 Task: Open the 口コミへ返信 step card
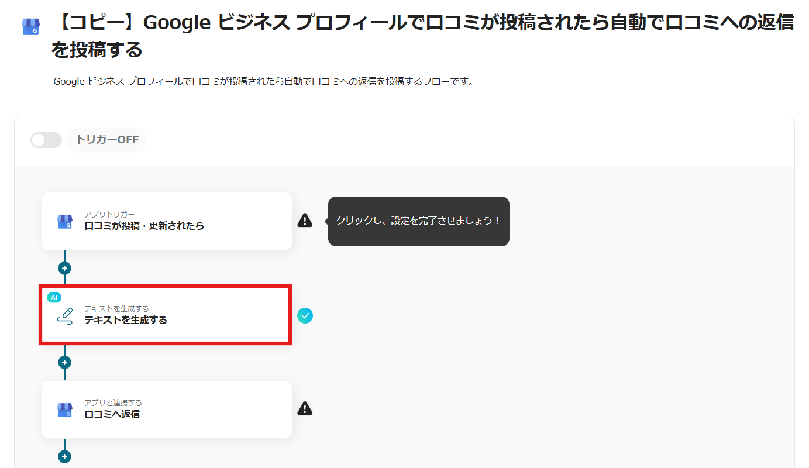click(x=166, y=409)
